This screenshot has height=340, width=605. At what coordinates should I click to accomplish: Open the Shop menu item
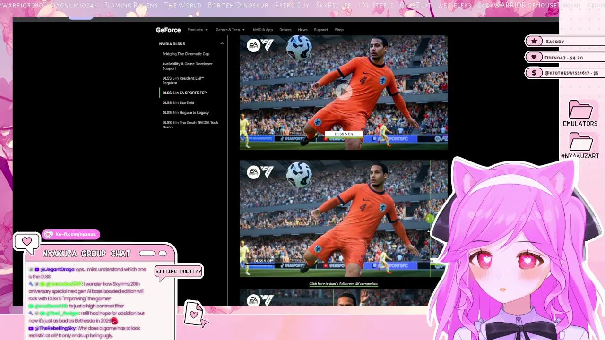[x=339, y=30]
